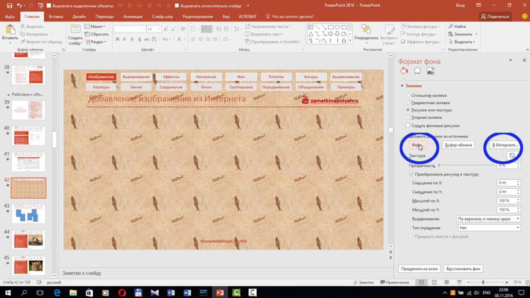Click the Create slide (Создать слайд) icon
Screen dimensions: 530x298
[x=75, y=30]
